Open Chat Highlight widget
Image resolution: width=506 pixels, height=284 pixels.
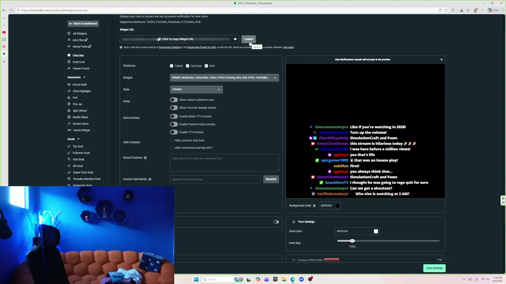(81, 91)
